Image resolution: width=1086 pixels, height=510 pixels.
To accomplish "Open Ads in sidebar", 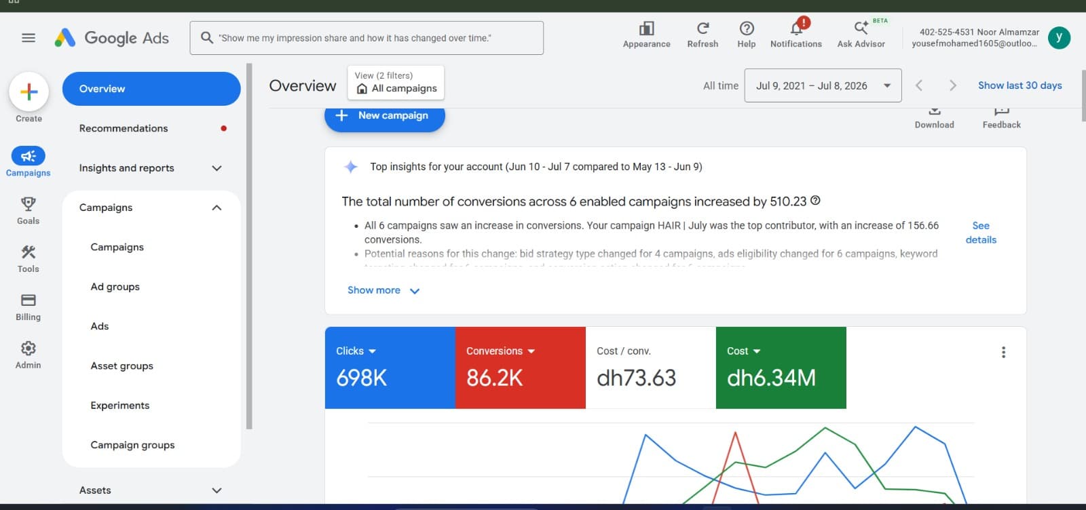I will [100, 326].
